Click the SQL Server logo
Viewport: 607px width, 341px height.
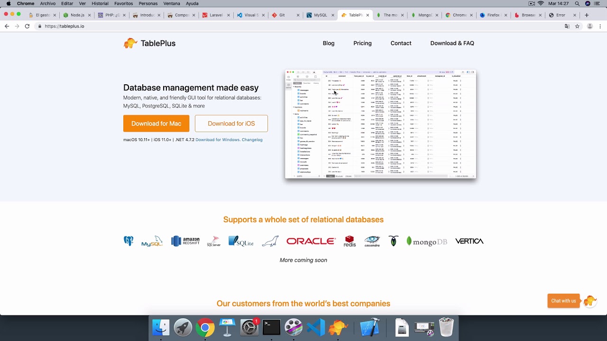(x=214, y=241)
